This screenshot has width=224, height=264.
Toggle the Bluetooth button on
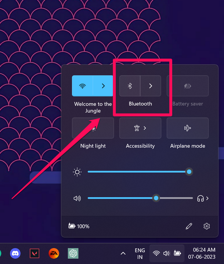[x=130, y=86]
